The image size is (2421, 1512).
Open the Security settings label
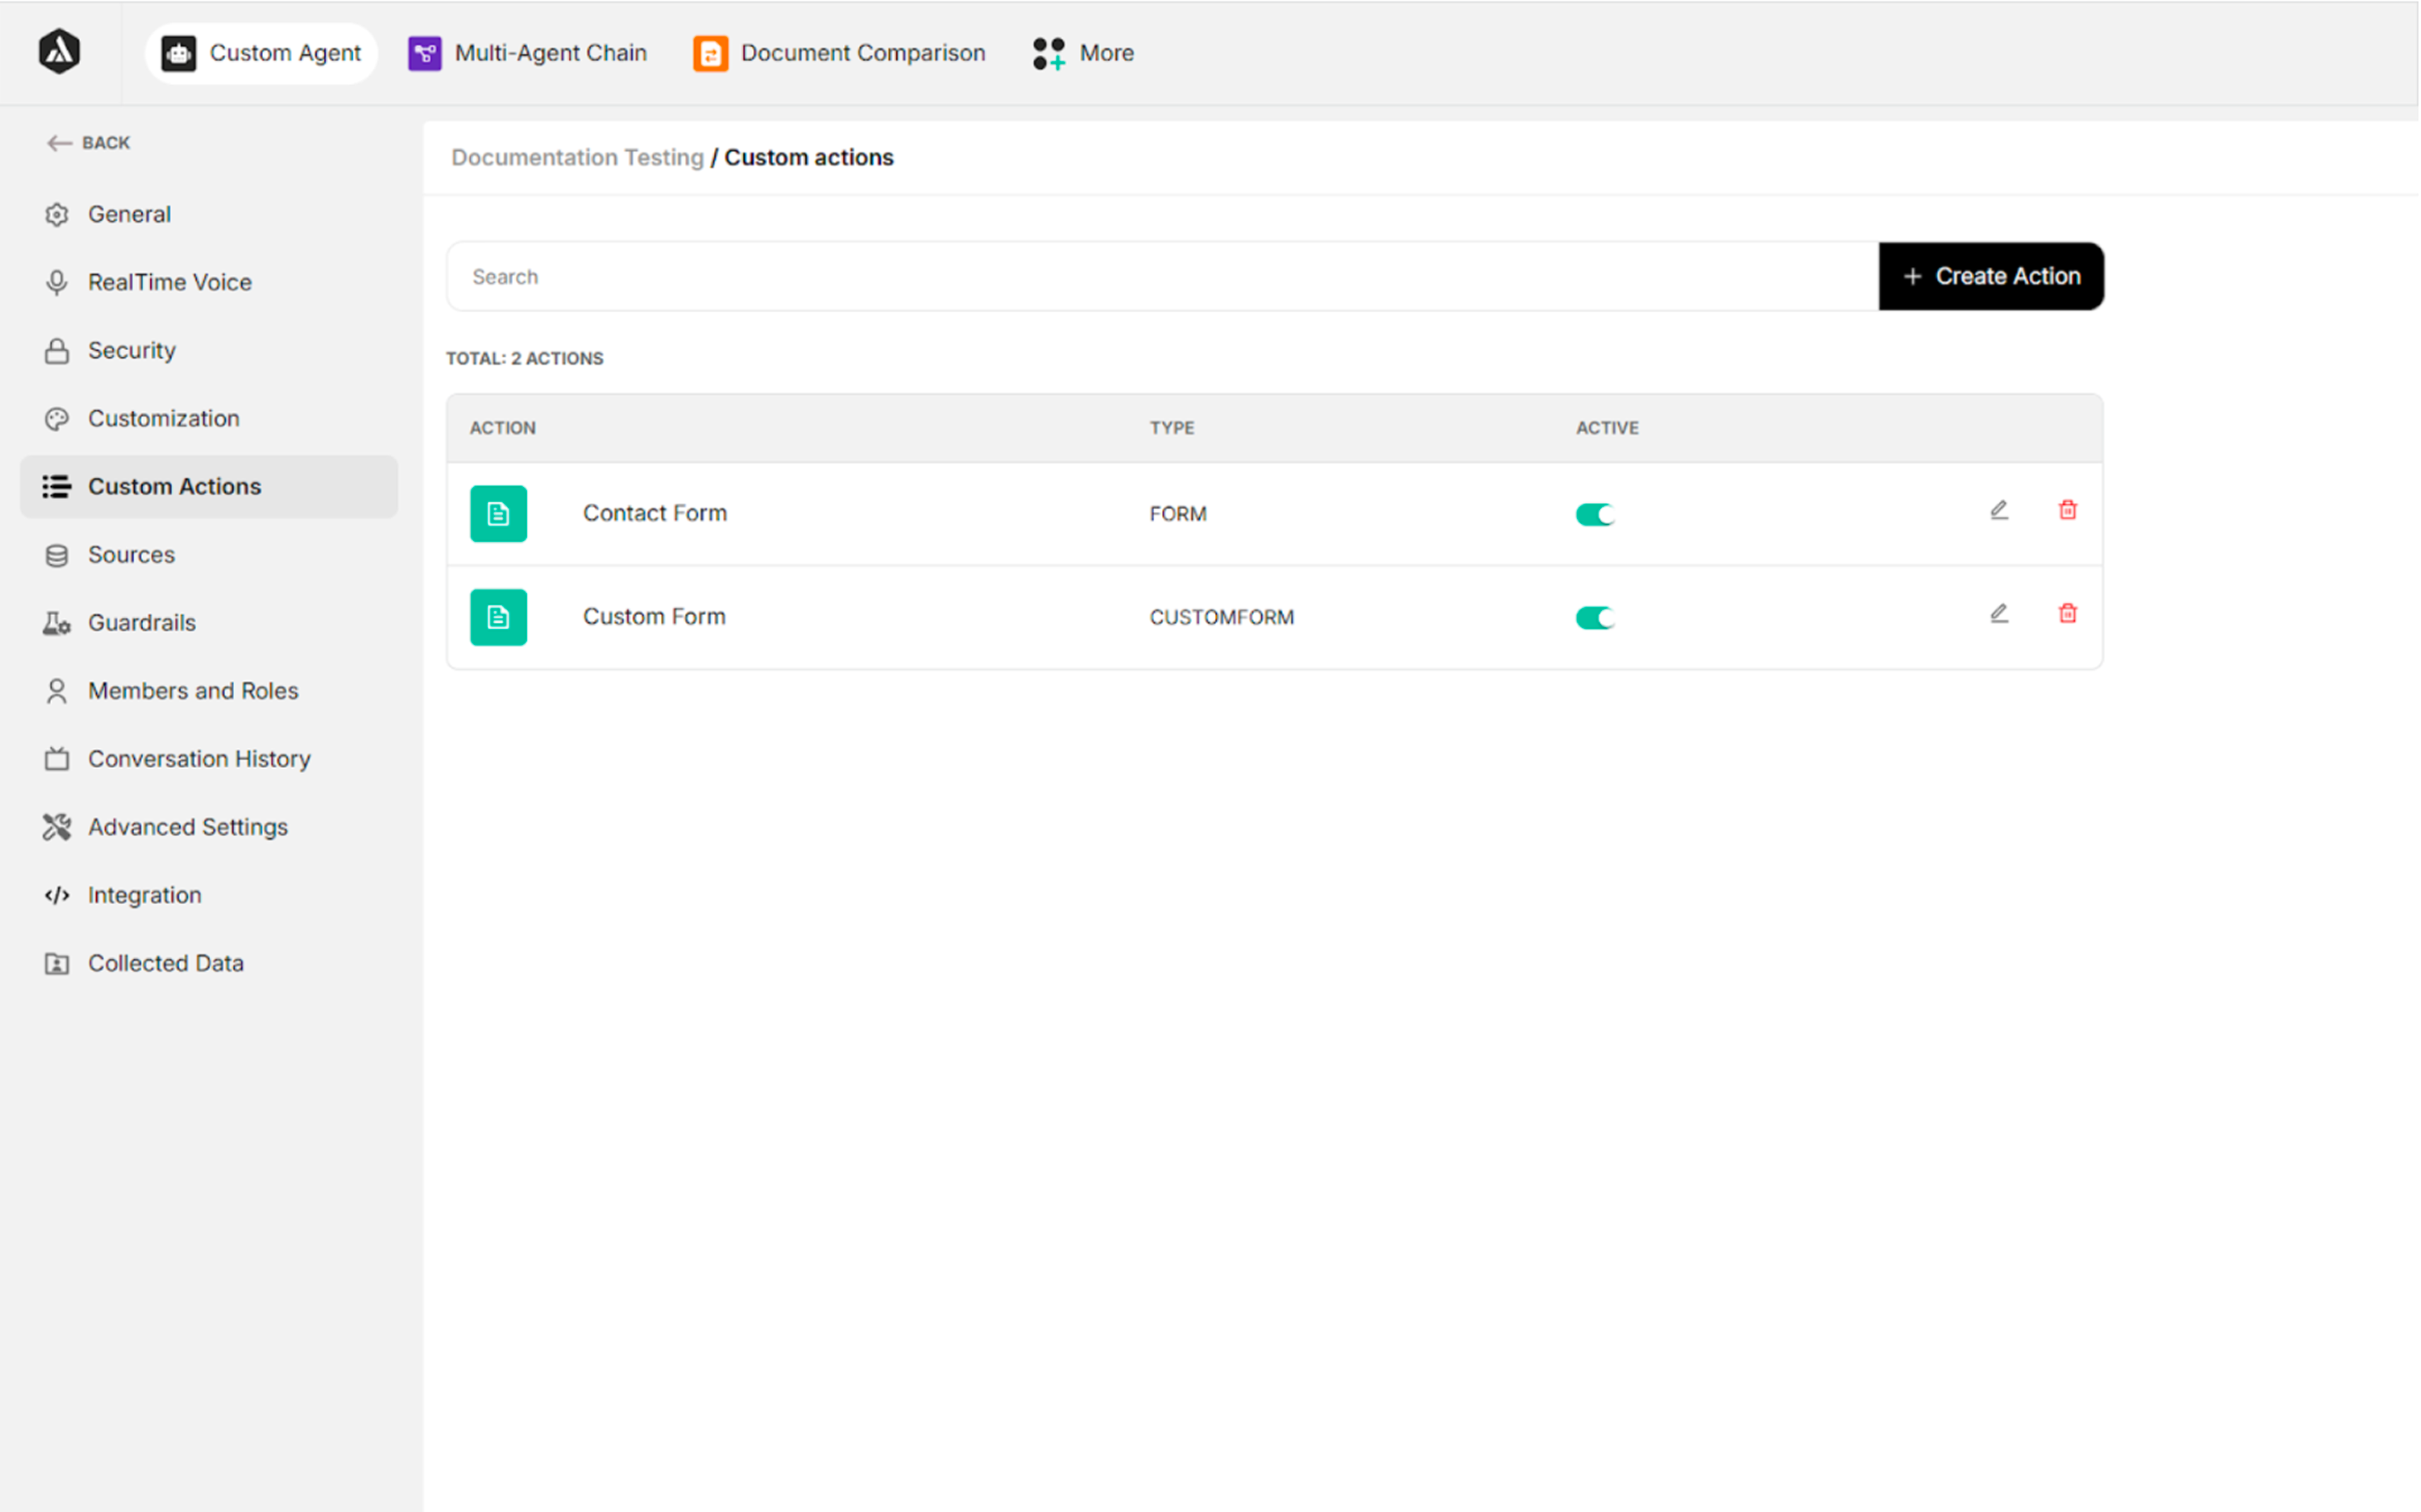[x=132, y=351]
